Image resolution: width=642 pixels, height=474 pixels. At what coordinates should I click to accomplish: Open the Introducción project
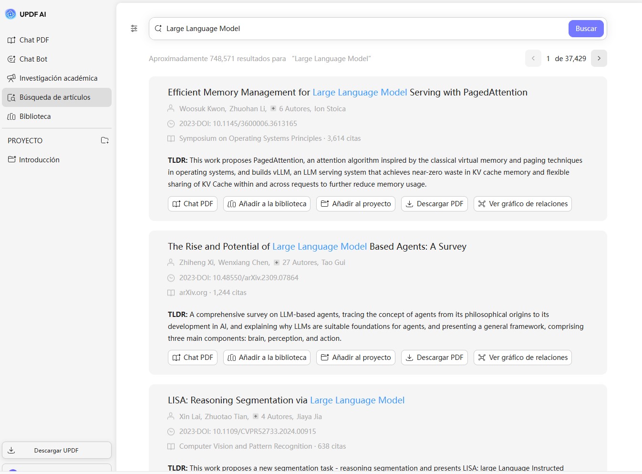pos(39,160)
